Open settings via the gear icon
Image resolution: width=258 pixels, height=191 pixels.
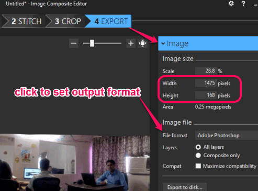click(x=231, y=4)
